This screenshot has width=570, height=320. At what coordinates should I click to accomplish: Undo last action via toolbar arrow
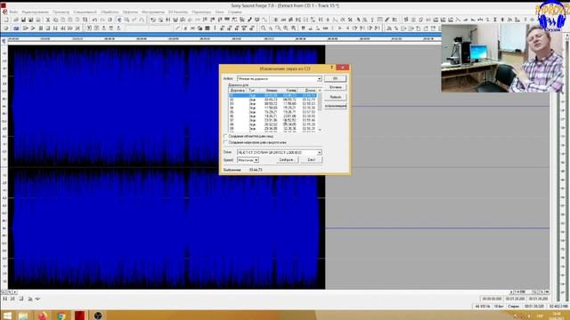coord(94,20)
